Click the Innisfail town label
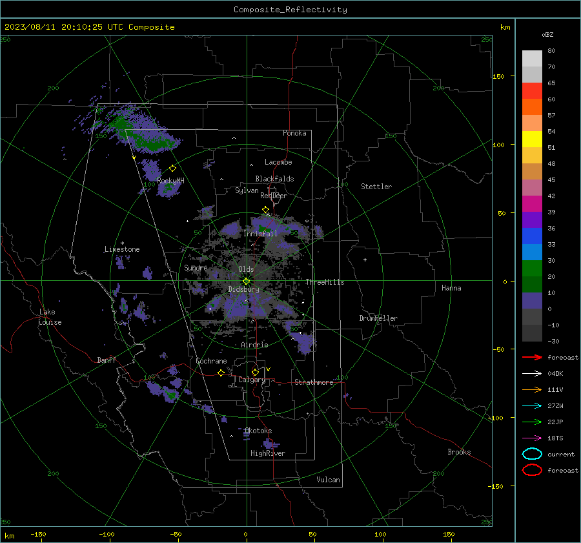Image resolution: width=581 pixels, height=543 pixels. pos(260,234)
